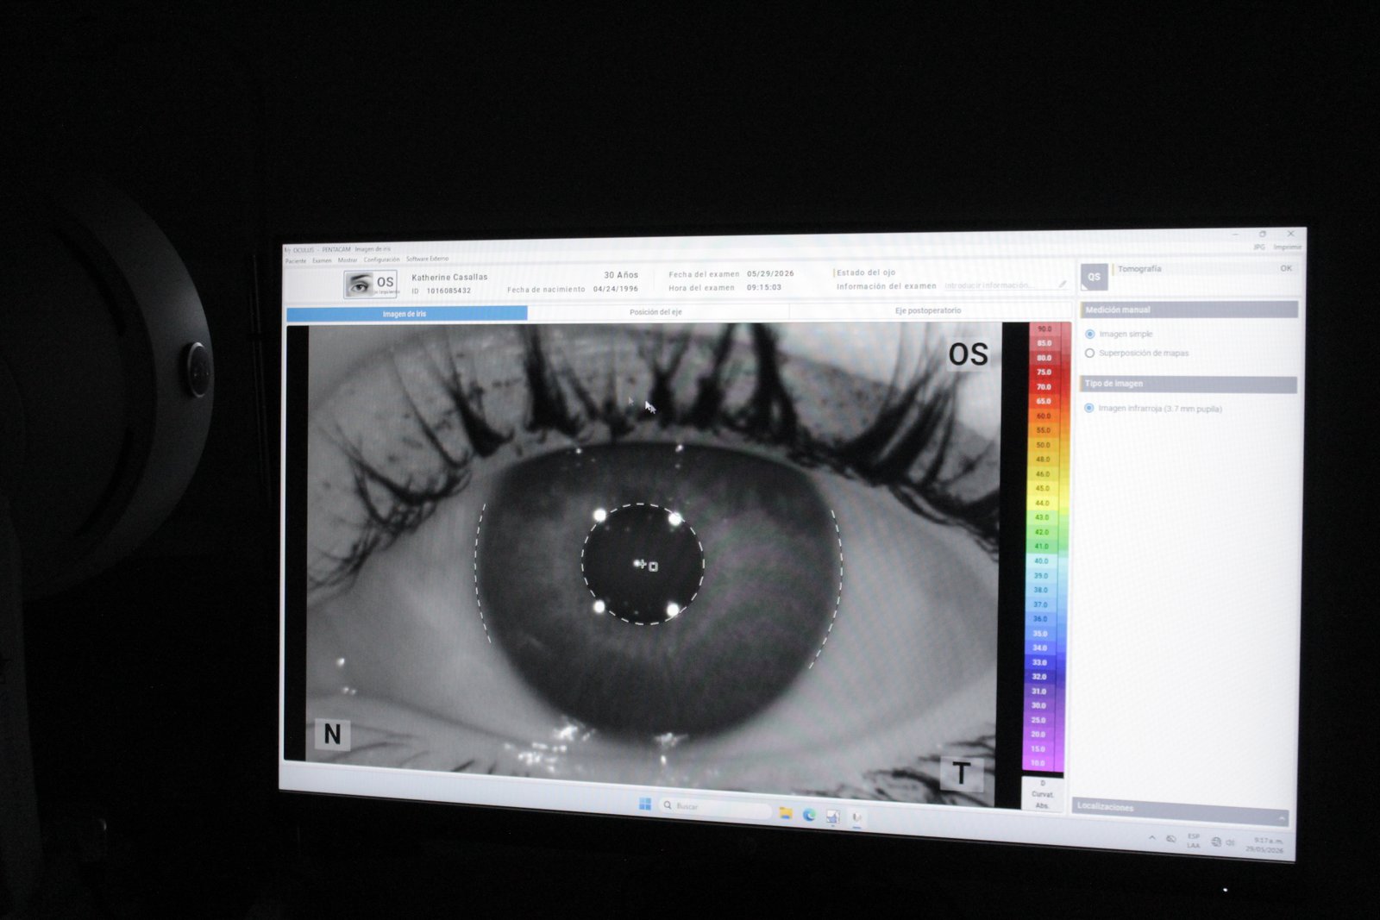1380x920 pixels.
Task: Click the birth date 04/24/1996
Action: 616,289
